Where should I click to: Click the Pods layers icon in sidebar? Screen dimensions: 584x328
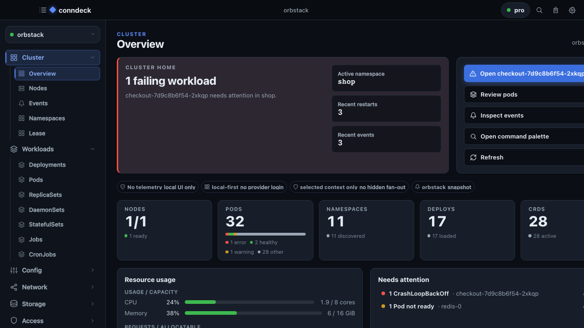click(21, 180)
